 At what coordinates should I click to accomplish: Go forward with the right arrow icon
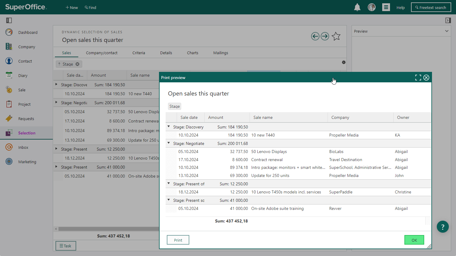pos(325,36)
